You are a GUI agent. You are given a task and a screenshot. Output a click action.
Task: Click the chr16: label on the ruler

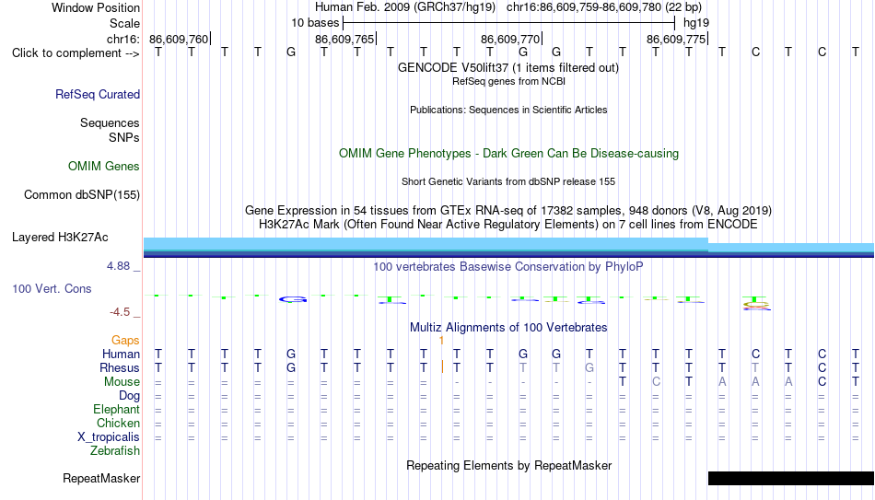click(x=123, y=39)
